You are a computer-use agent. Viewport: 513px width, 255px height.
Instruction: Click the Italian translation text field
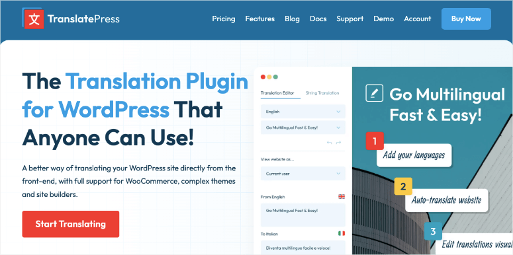303,248
